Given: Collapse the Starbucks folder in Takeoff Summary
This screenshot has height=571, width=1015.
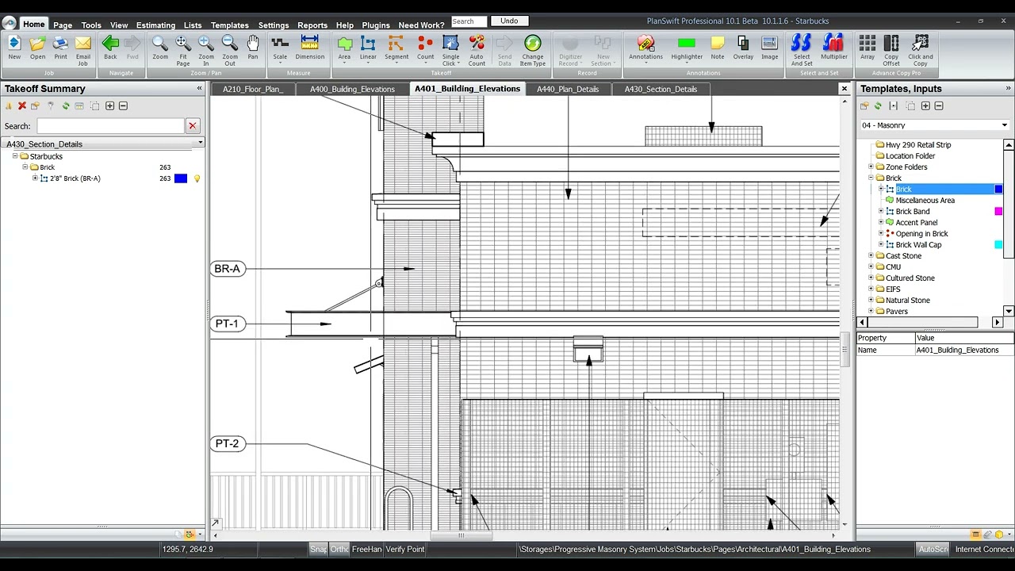Looking at the screenshot, I should 15,156.
